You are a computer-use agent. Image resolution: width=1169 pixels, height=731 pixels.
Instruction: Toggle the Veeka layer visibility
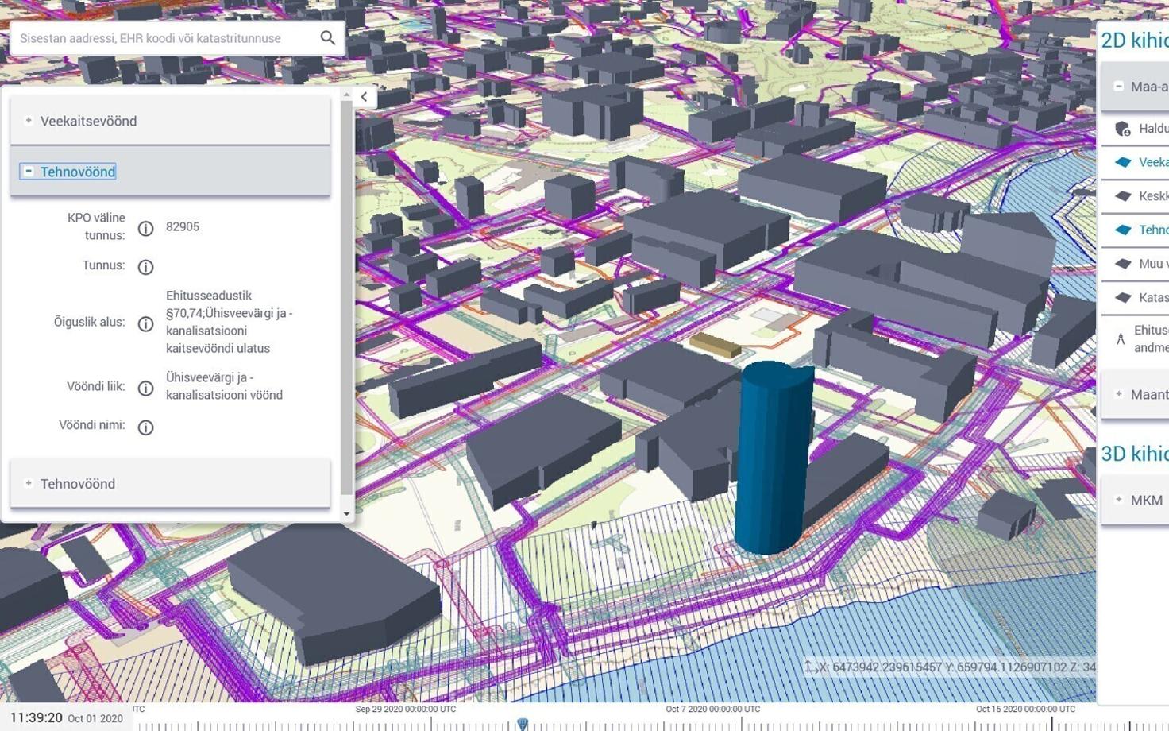[x=1123, y=162]
